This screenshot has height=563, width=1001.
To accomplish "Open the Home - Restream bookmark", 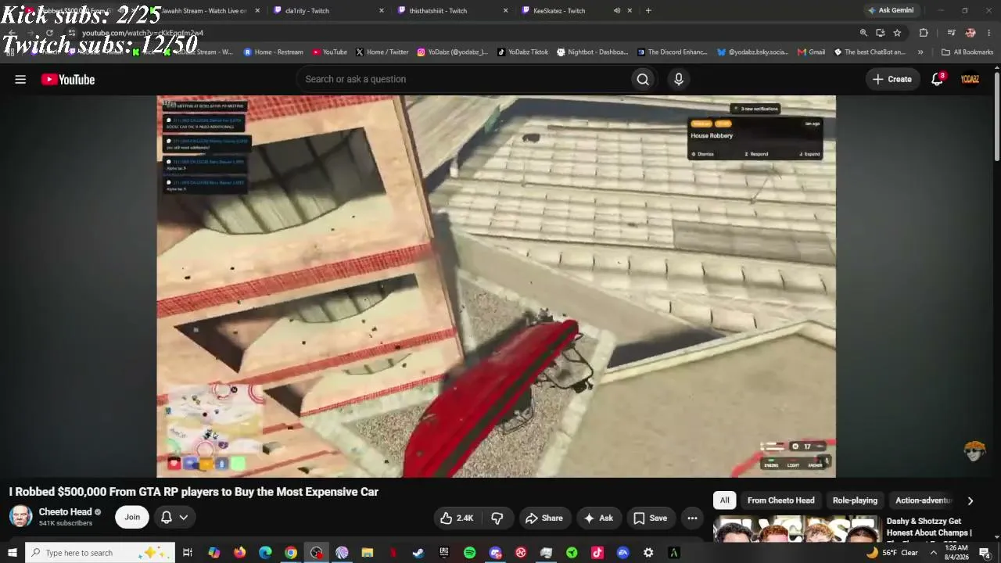I will pos(273,52).
